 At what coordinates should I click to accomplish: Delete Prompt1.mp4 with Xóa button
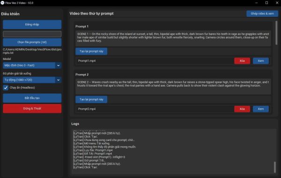[242, 61]
